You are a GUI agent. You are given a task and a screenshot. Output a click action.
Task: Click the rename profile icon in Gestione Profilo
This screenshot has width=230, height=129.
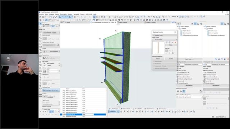tap(172, 42)
